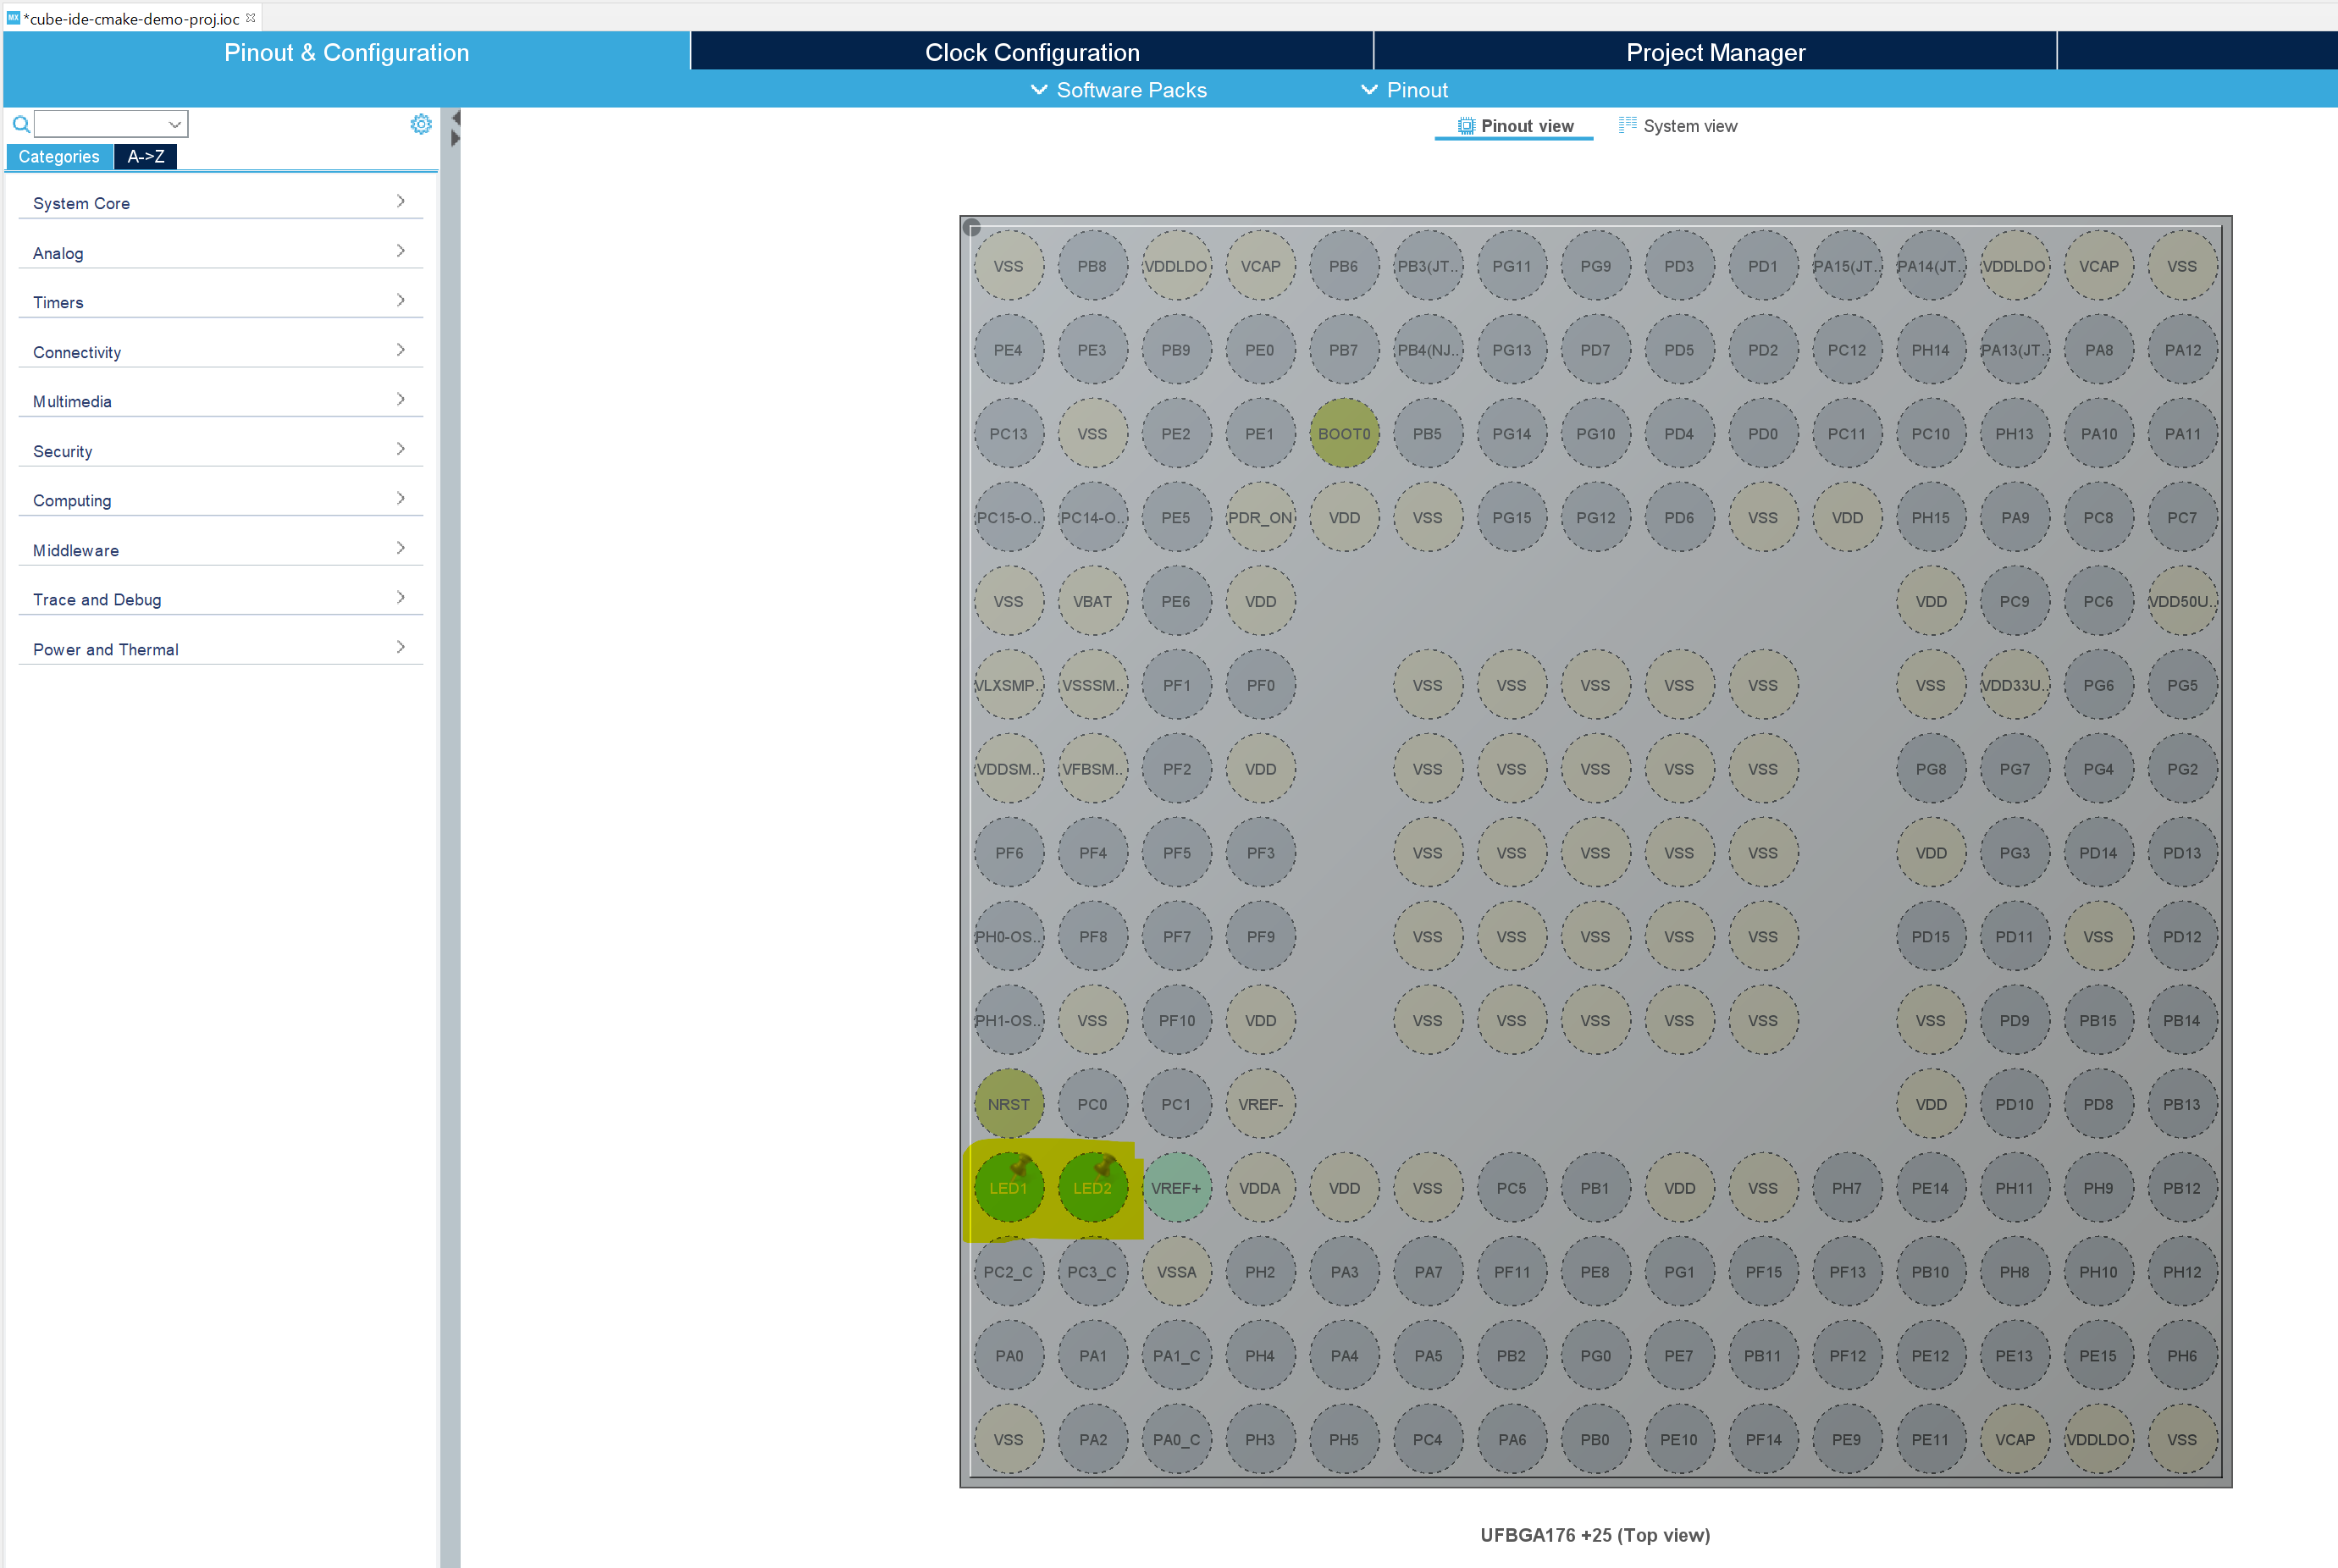2338x1568 pixels.
Task: Expand the Pinout dropdown menu
Action: (x=1414, y=89)
